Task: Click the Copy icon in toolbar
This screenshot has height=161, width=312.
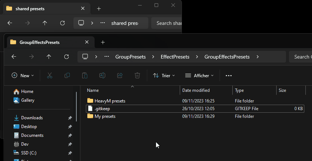Action: (x=67, y=75)
